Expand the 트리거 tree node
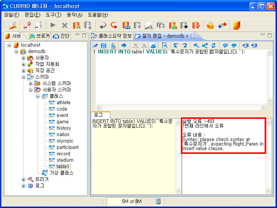 (x=24, y=179)
